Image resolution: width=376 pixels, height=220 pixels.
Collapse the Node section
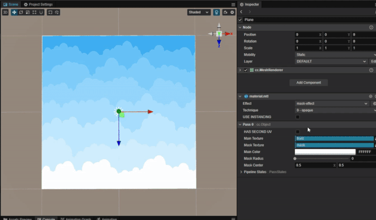click(240, 27)
